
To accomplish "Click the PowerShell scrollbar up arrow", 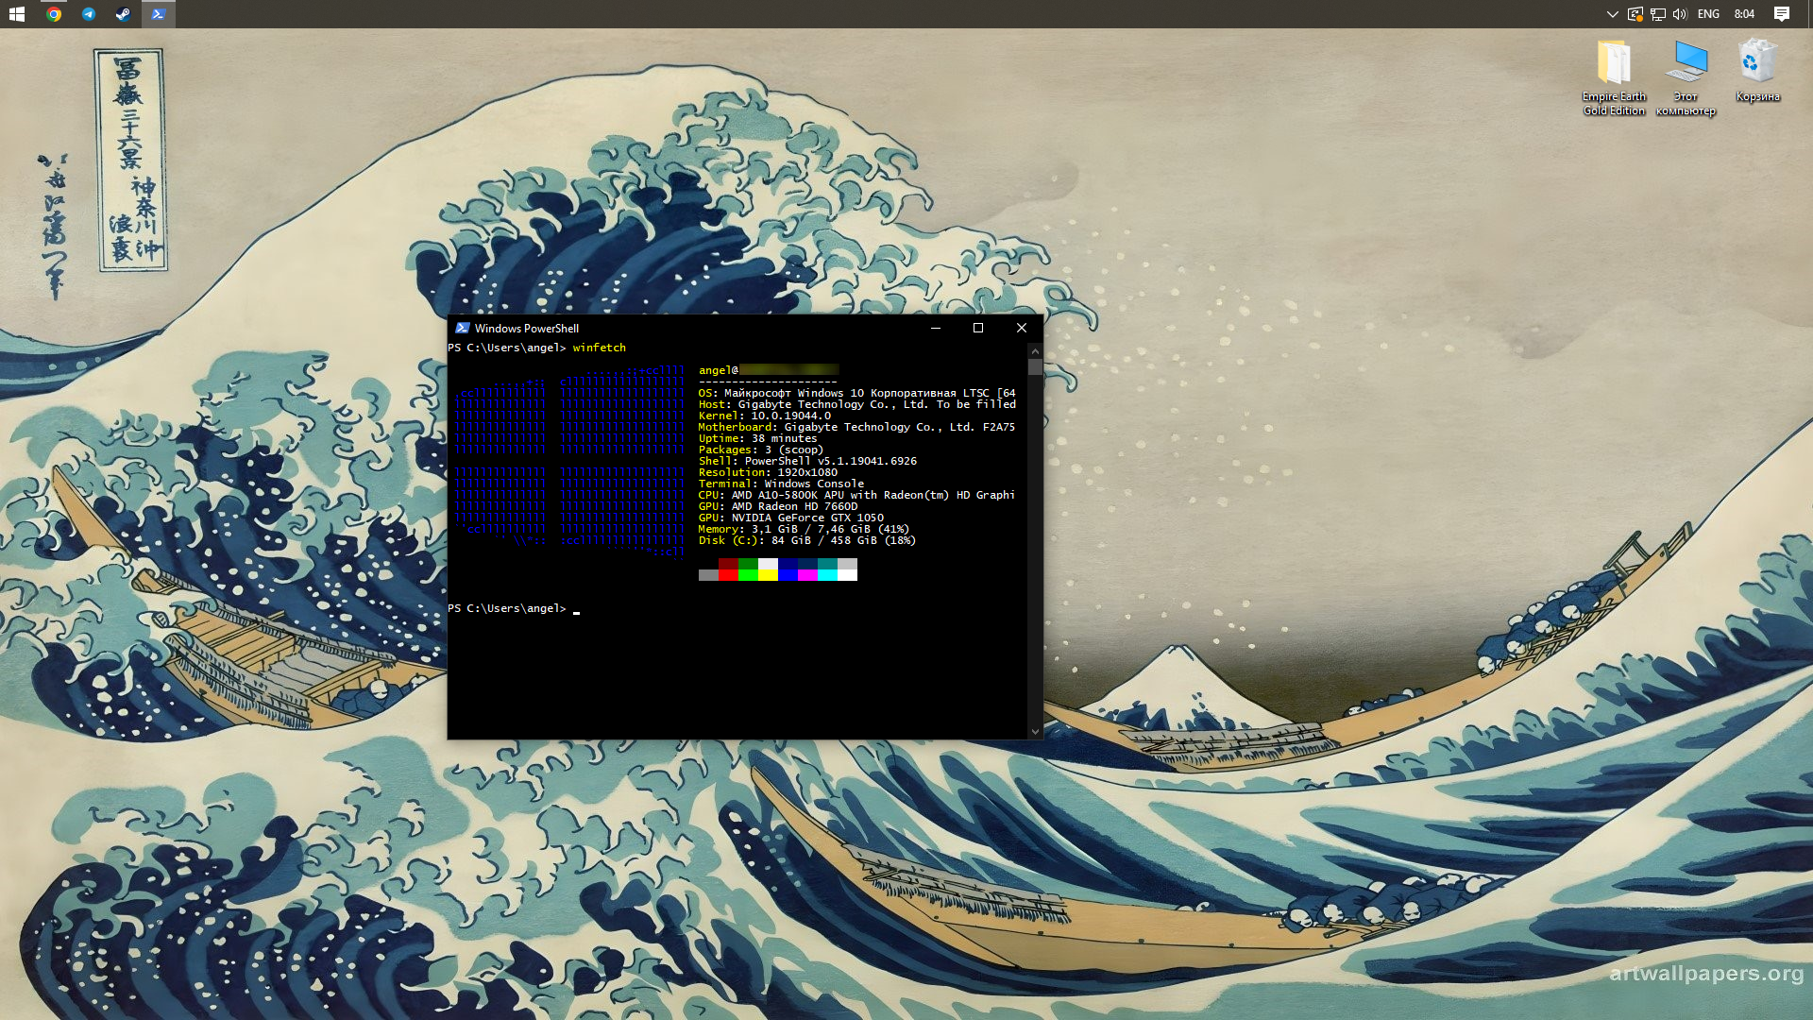I will coord(1035,351).
